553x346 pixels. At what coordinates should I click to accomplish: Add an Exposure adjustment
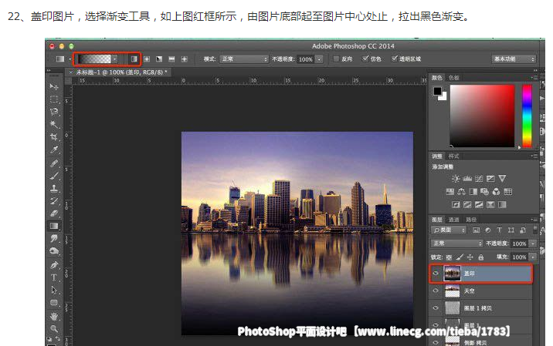tap(490, 179)
